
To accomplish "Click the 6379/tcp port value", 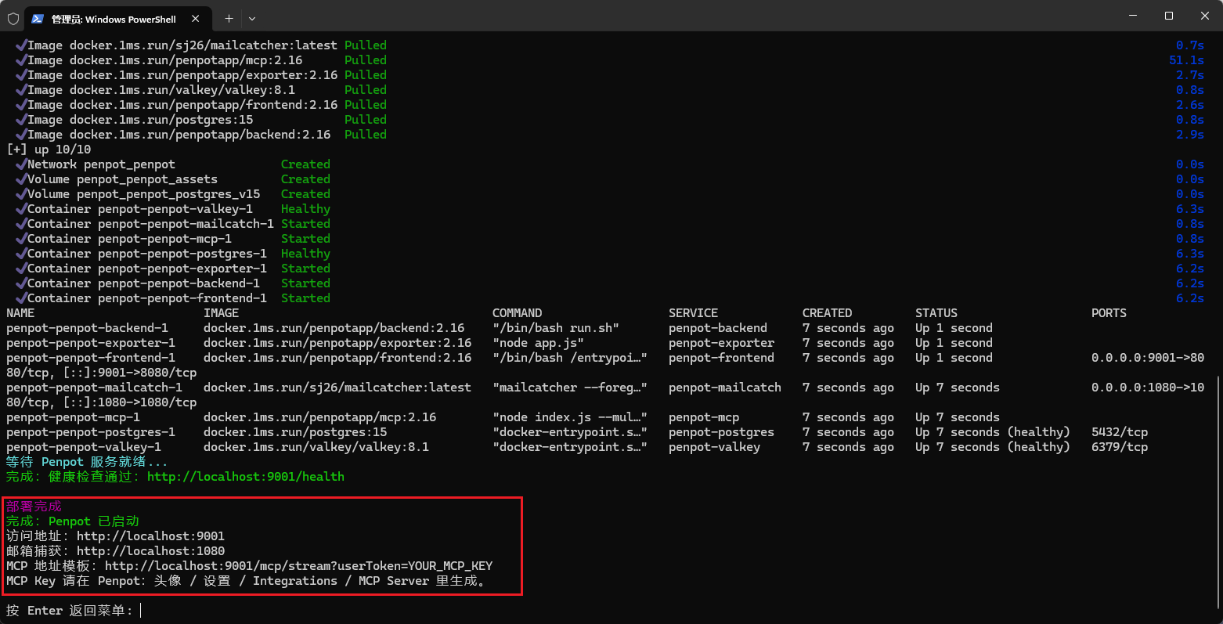I will click(1120, 447).
